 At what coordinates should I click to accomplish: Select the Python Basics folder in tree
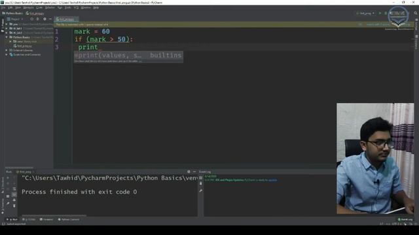tap(22, 37)
